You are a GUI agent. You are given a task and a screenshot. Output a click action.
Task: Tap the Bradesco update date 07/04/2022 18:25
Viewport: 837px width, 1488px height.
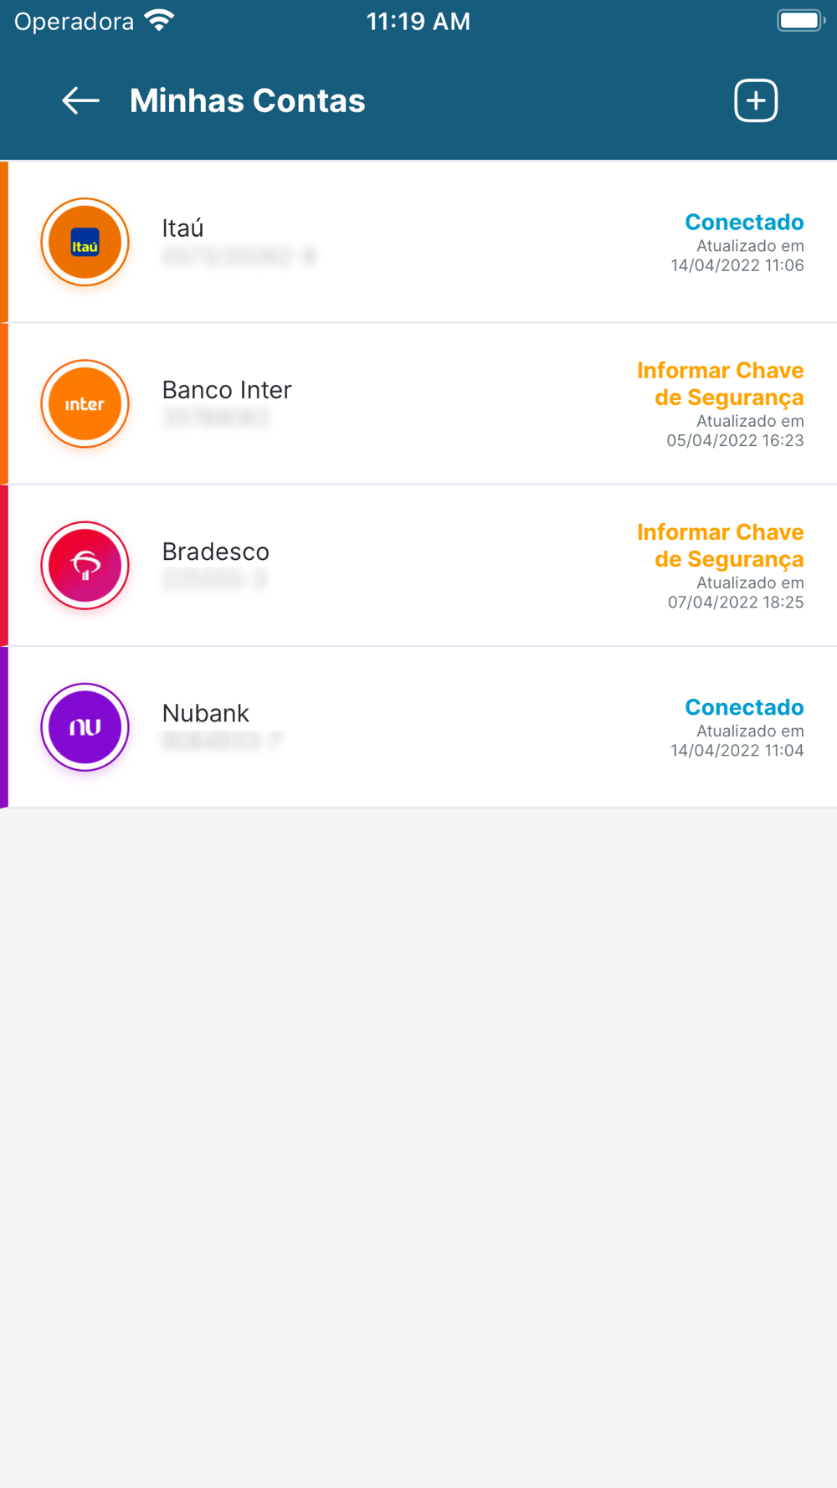pyautogui.click(x=735, y=602)
